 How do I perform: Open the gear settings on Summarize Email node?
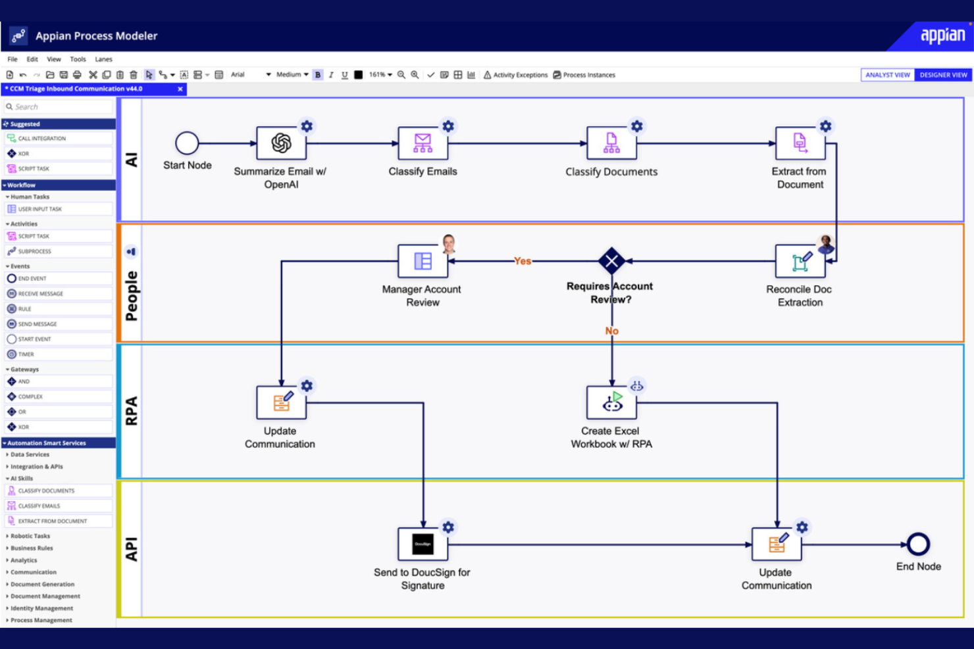(307, 126)
